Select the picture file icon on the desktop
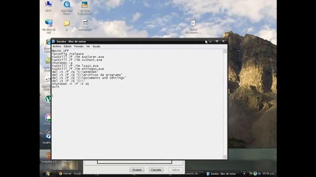The image size is (316, 177). pos(85,8)
